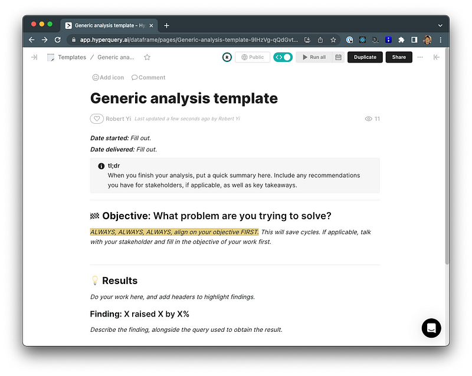
Task: Open the three-dot more options menu
Action: [420, 57]
